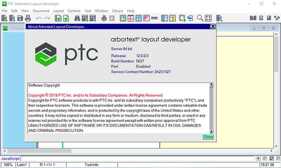Screen dimensions: 281x168
Task: Click the 100% zoom status box
Action: [8, 164]
